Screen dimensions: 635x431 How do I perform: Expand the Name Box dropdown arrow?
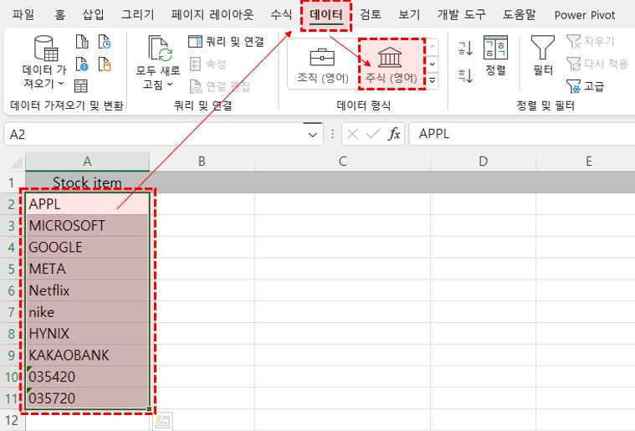[313, 134]
